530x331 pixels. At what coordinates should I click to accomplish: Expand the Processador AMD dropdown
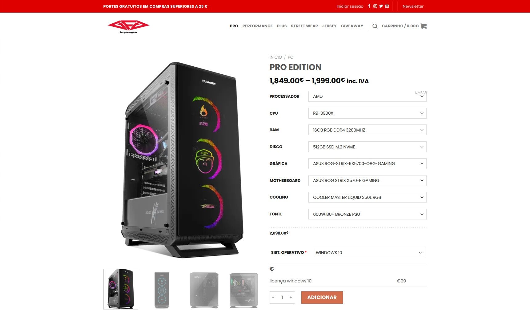pos(367,97)
